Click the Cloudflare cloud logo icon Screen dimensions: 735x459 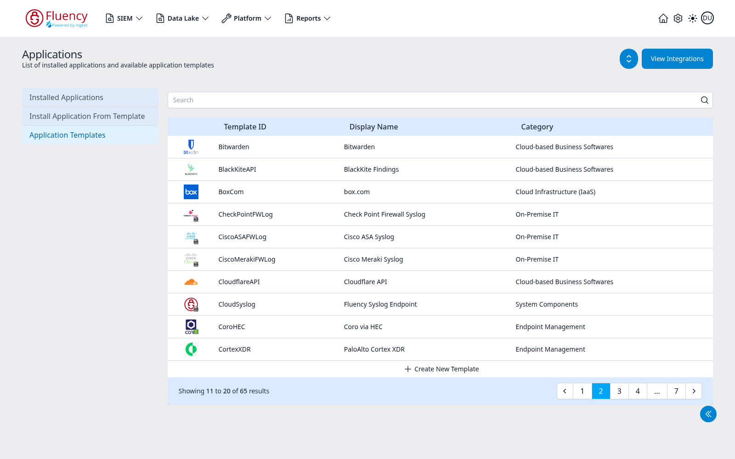191,282
